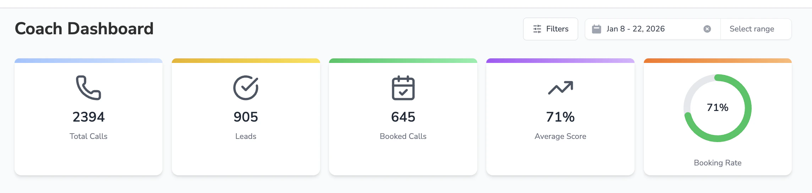Select the 2394 Total Calls figure

pos(88,117)
